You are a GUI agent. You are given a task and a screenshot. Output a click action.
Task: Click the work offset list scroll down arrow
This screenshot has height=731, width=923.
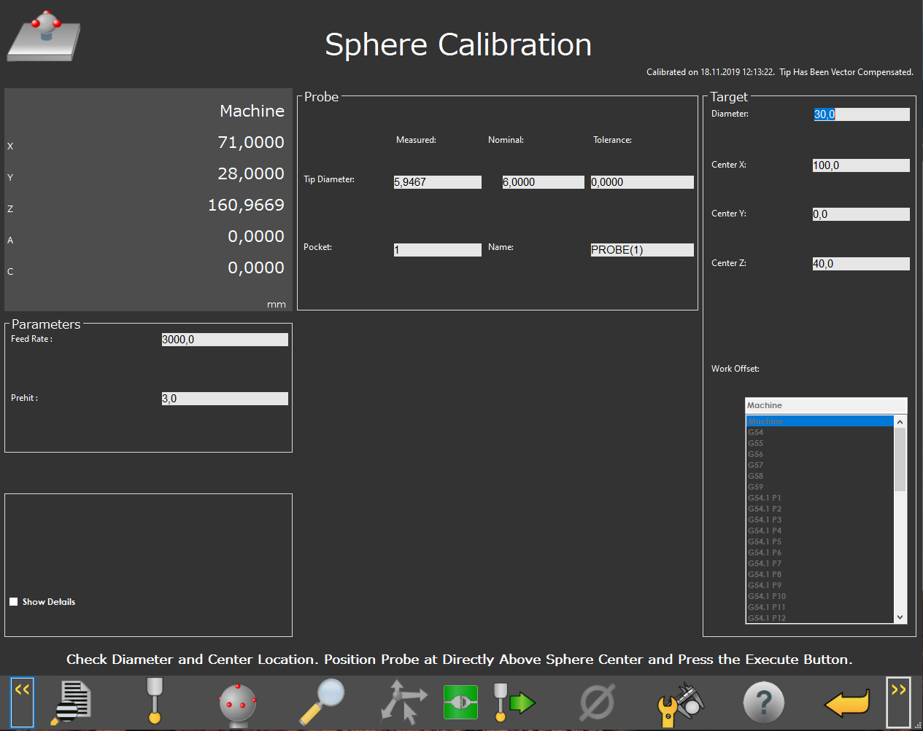pos(900,617)
